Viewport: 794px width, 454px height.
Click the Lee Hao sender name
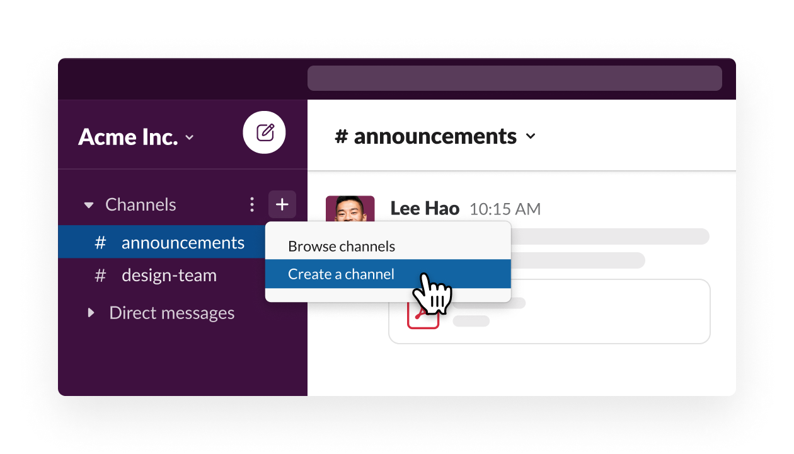click(x=425, y=209)
